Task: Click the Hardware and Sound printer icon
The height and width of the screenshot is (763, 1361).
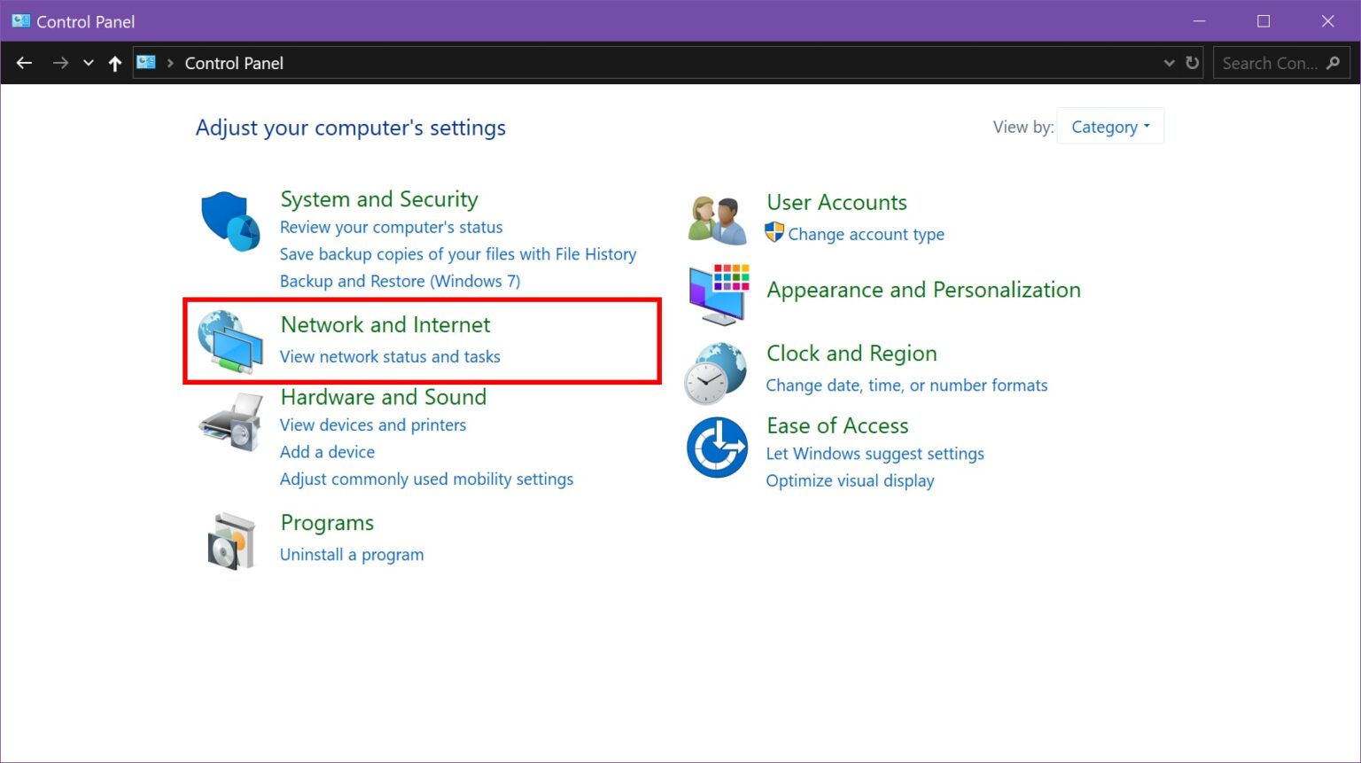Action: [230, 422]
